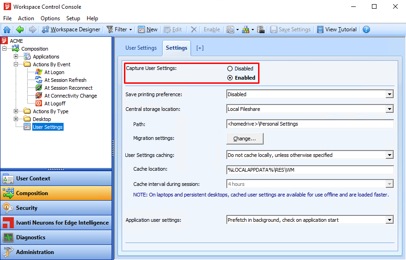Click Save Settings in toolbar
Image resolution: width=406 pixels, height=260 pixels.
(x=290, y=30)
